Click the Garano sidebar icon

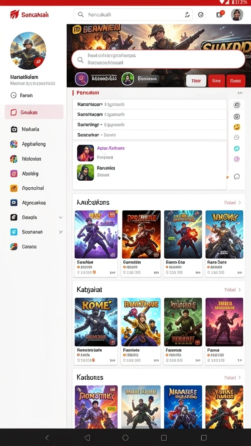pos(14,247)
